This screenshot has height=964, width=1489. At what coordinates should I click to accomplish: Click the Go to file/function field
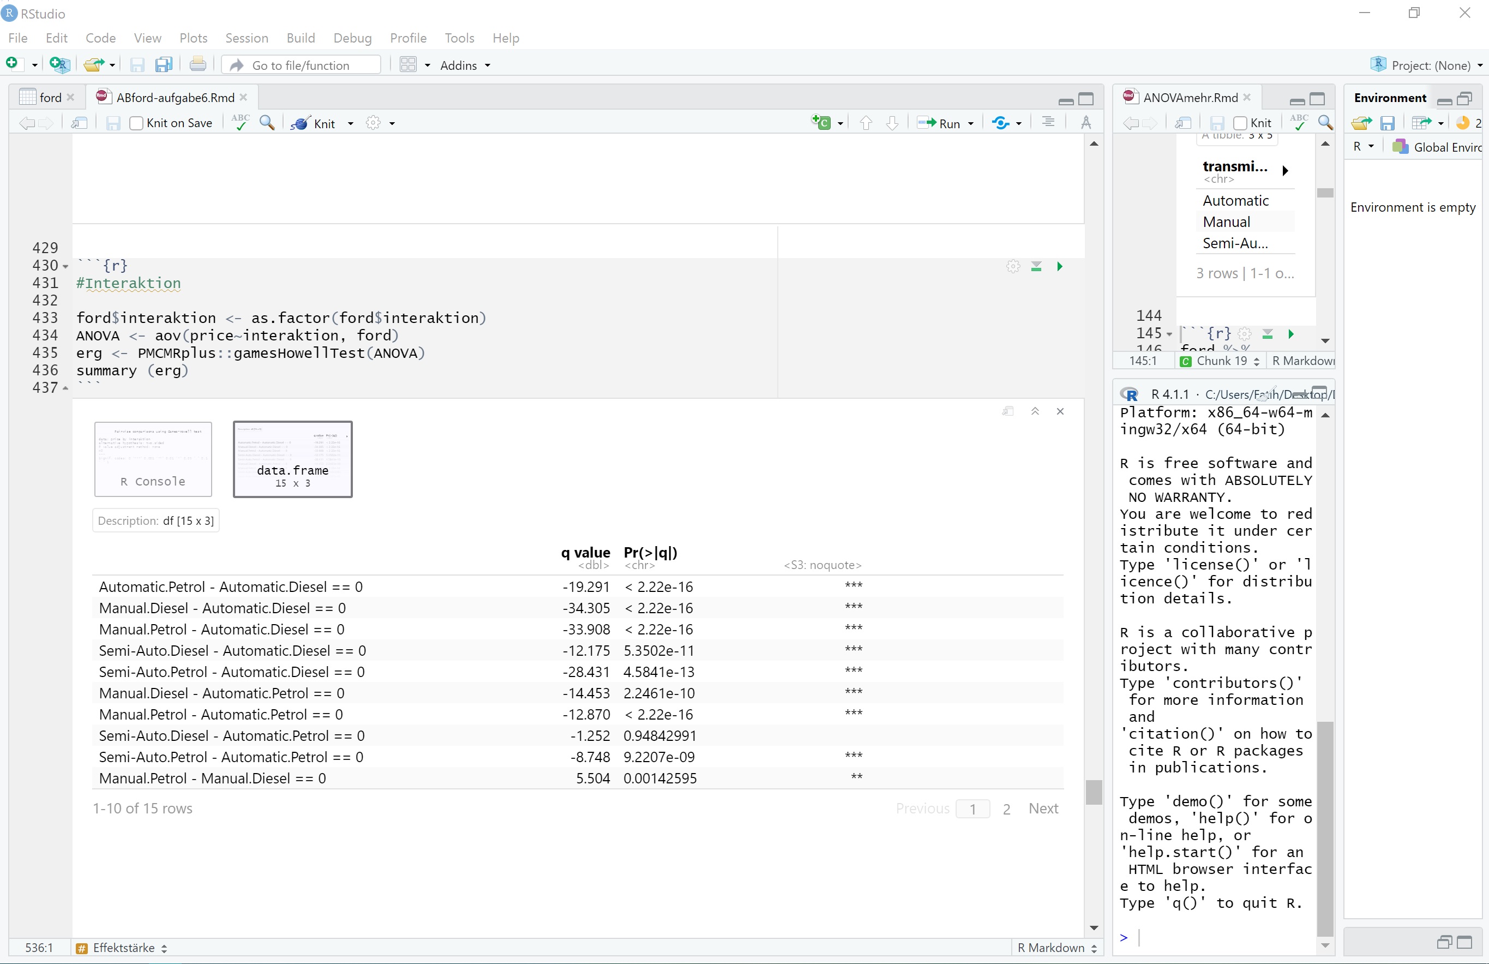[302, 65]
